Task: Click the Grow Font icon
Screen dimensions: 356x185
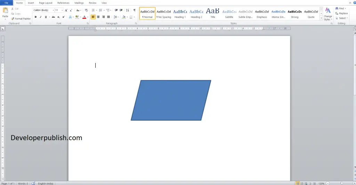Action: [x=66, y=10]
